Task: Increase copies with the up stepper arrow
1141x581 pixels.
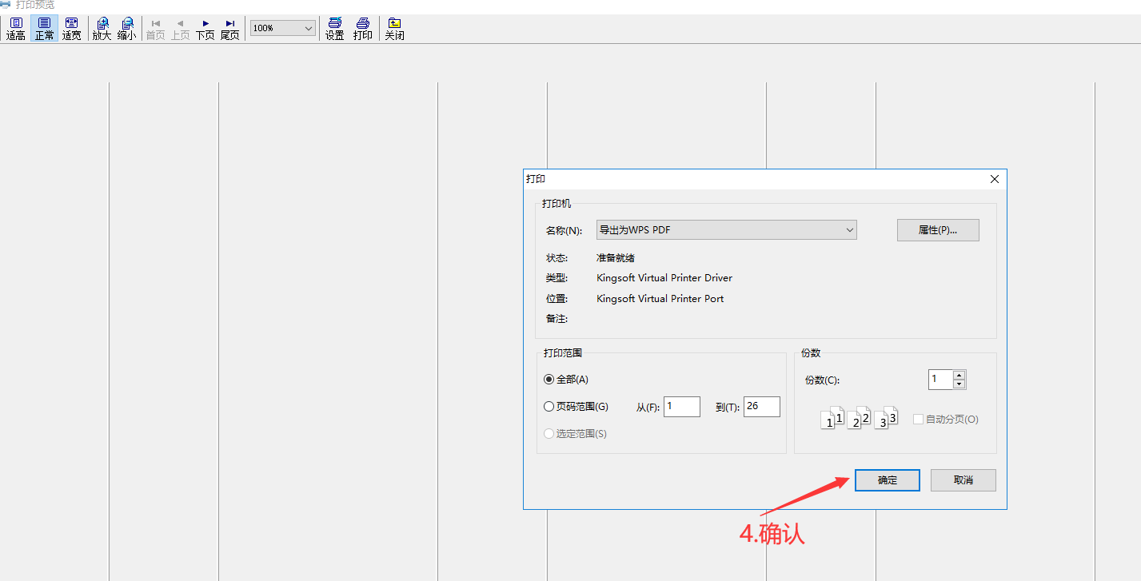Action: [x=959, y=375]
